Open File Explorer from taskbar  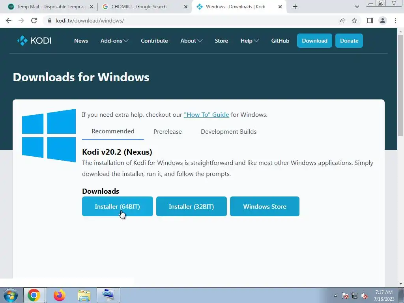(84, 295)
